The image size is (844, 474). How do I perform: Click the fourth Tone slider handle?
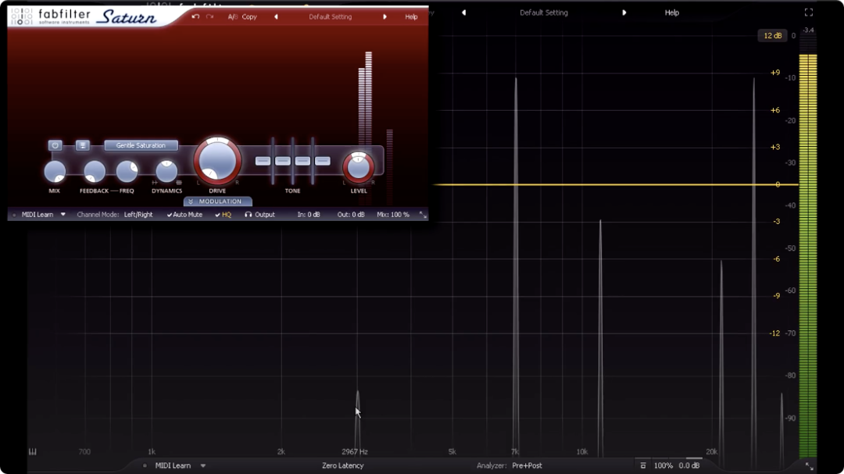pyautogui.click(x=323, y=161)
